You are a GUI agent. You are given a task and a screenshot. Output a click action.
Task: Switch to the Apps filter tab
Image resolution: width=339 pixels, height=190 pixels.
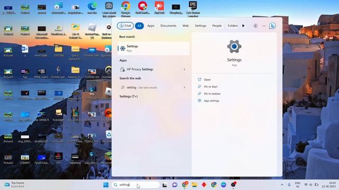pyautogui.click(x=150, y=26)
